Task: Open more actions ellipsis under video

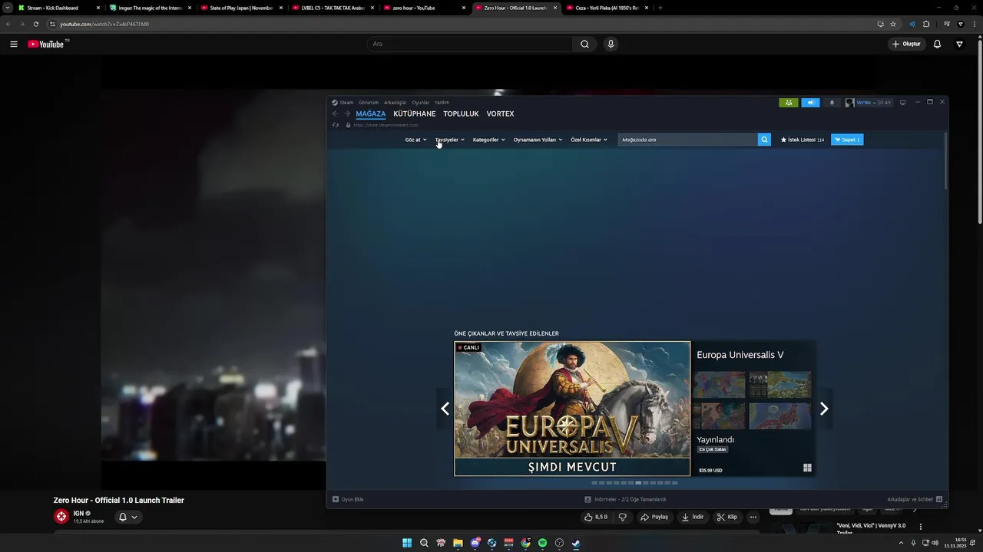Action: coord(753,517)
